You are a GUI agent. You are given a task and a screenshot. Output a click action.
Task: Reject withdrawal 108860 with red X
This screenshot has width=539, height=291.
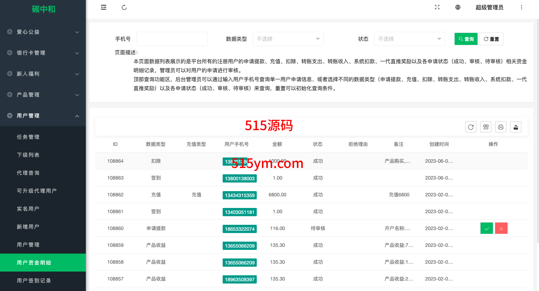click(501, 229)
